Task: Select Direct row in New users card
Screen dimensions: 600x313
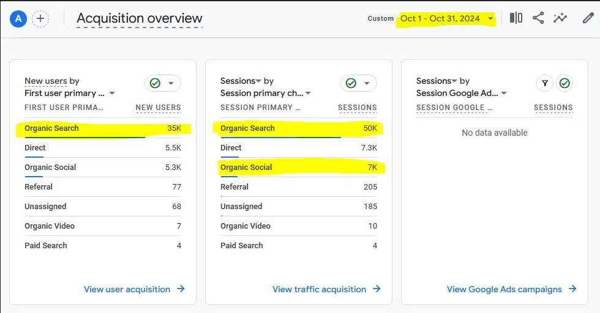Action: click(x=103, y=147)
